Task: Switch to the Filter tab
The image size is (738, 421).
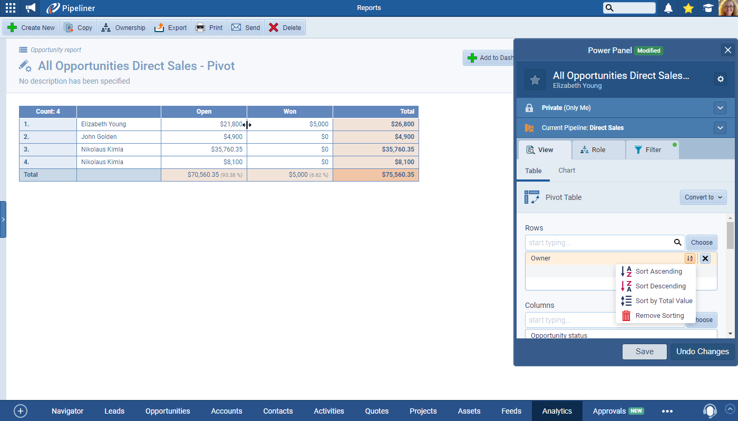Action: [x=652, y=150]
